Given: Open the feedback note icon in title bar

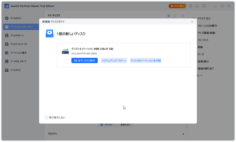Looking at the screenshot, I should (x=190, y=6).
